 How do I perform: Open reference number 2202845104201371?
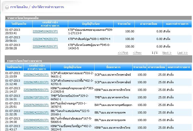pos(45,31)
